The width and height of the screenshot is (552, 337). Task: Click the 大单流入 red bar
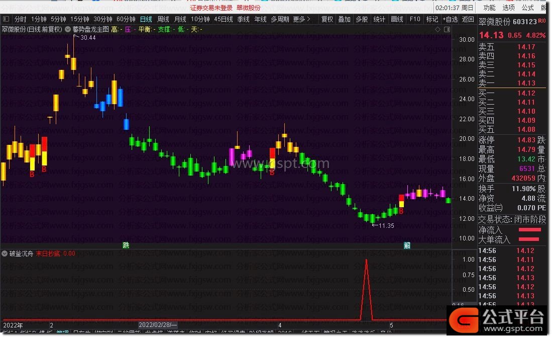point(529,239)
